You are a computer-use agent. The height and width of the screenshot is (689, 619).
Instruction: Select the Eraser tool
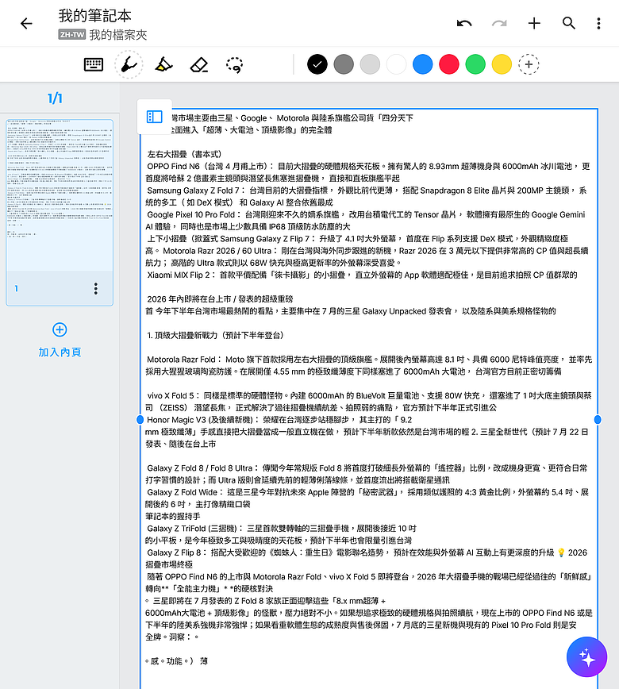[x=199, y=64]
